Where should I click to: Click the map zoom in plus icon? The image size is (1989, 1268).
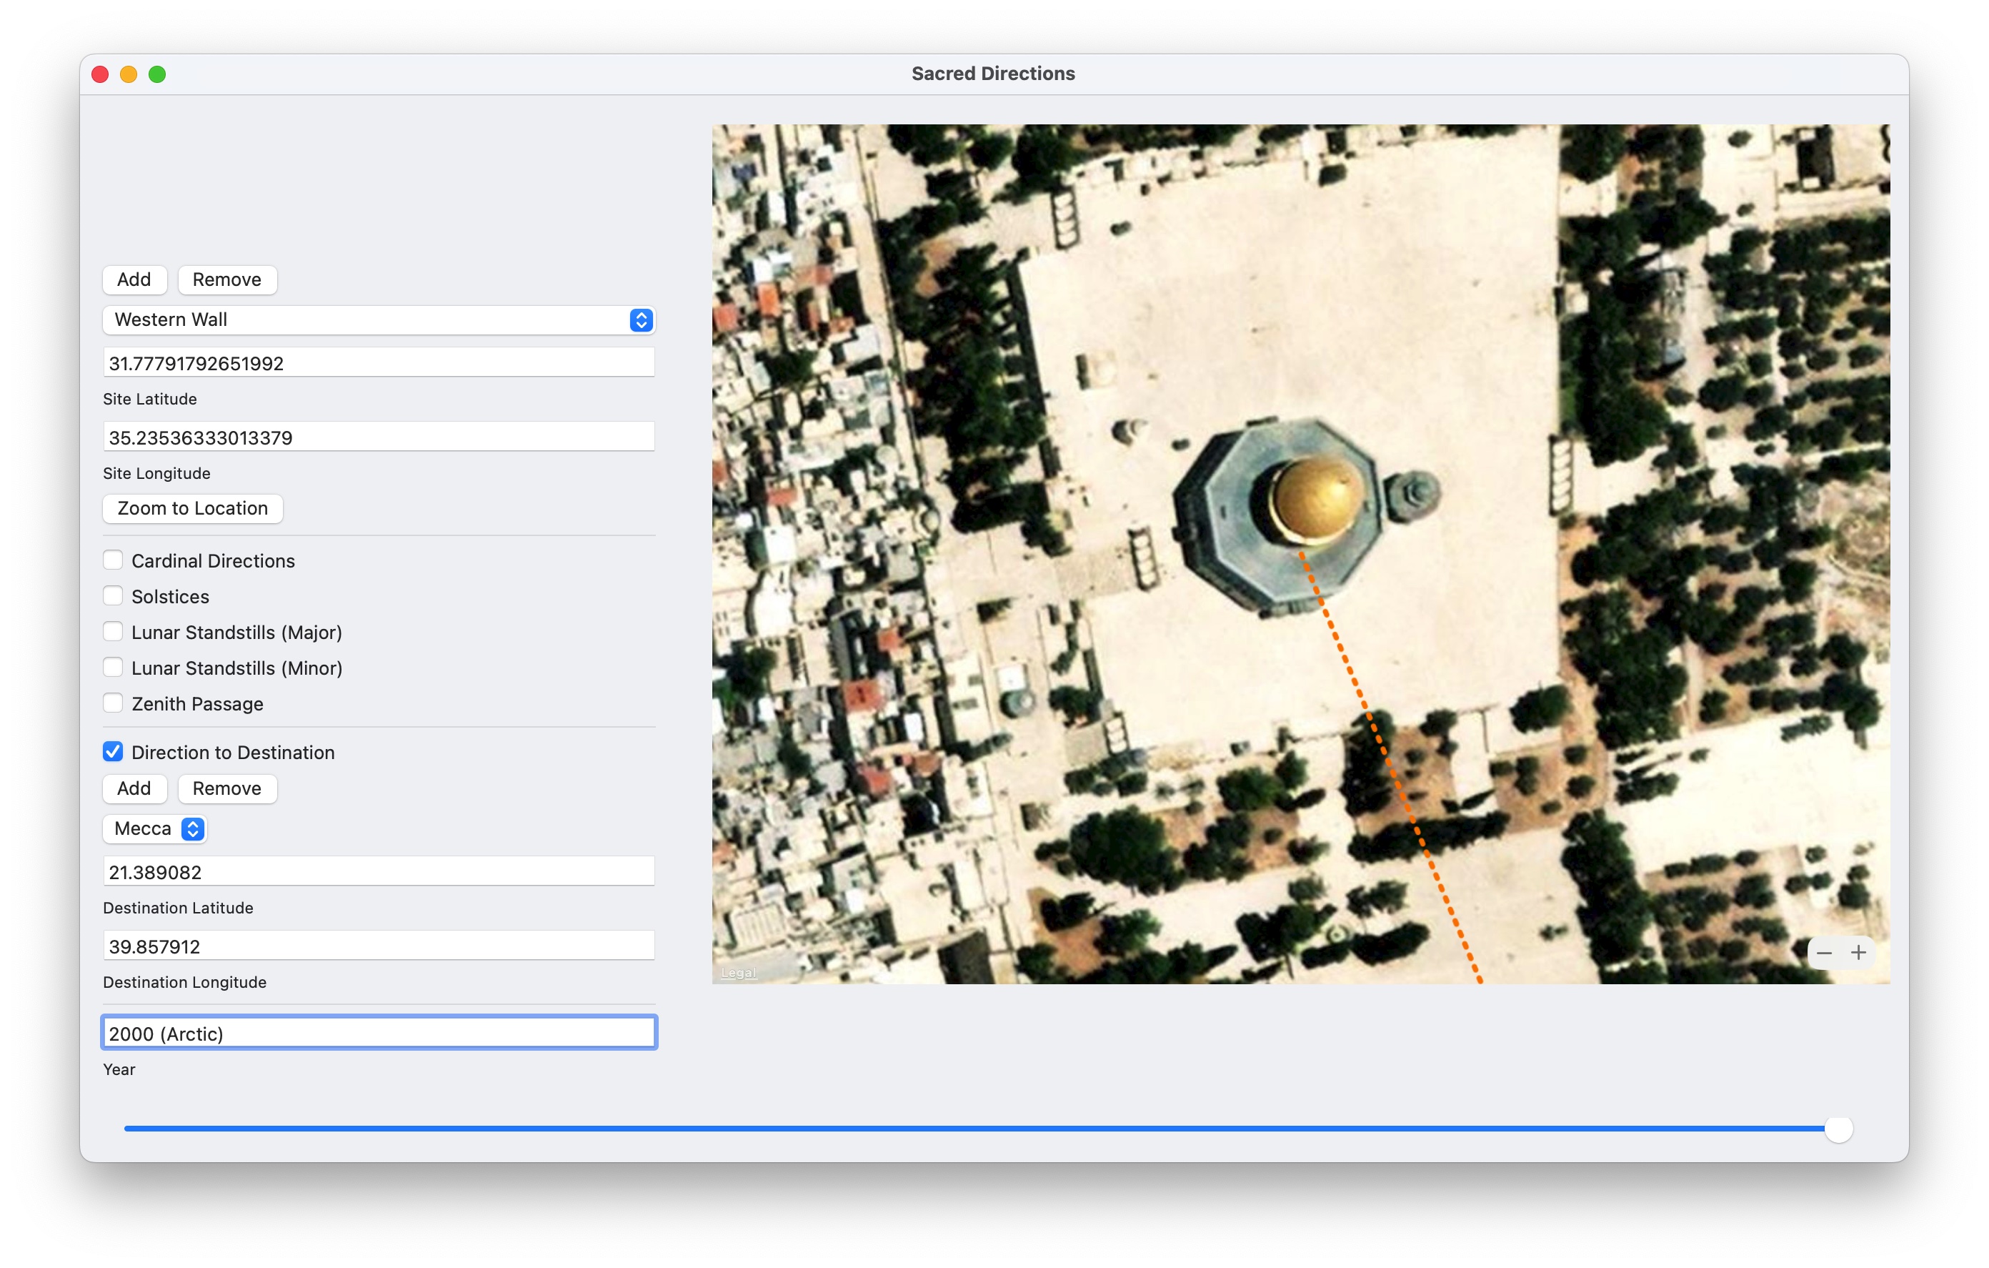coord(1858,952)
